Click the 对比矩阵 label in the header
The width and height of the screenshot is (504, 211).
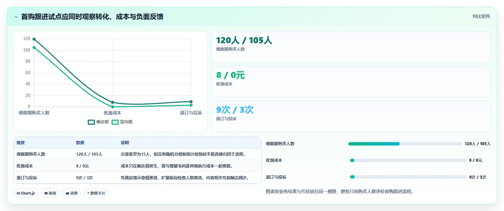click(x=481, y=16)
